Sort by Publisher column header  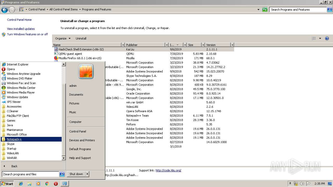[x=145, y=45]
